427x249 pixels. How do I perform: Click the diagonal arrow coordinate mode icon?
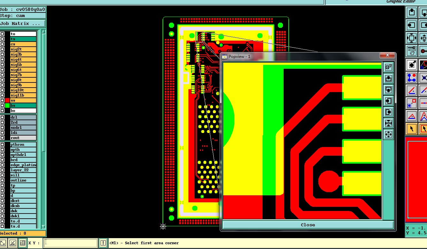3,243
